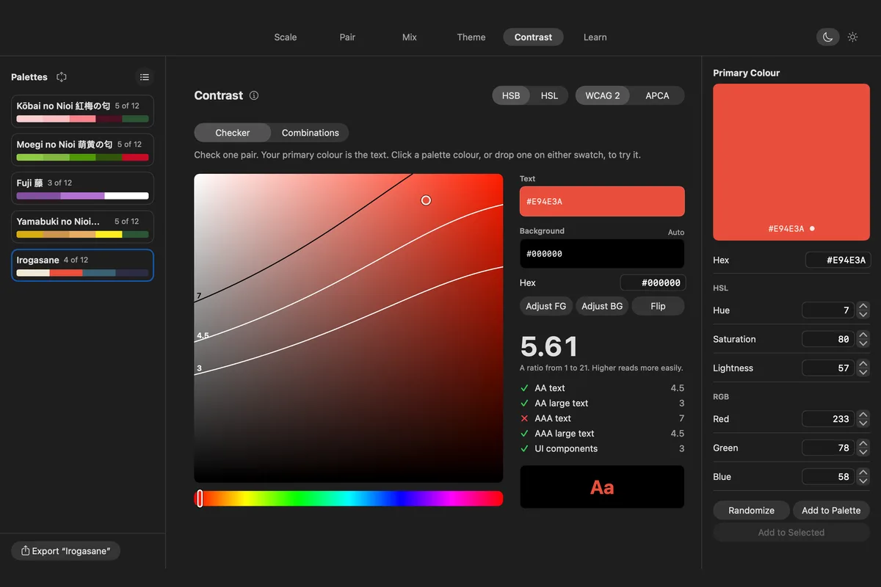This screenshot has height=587, width=881.
Task: Click the Blue value field
Action: (x=828, y=476)
